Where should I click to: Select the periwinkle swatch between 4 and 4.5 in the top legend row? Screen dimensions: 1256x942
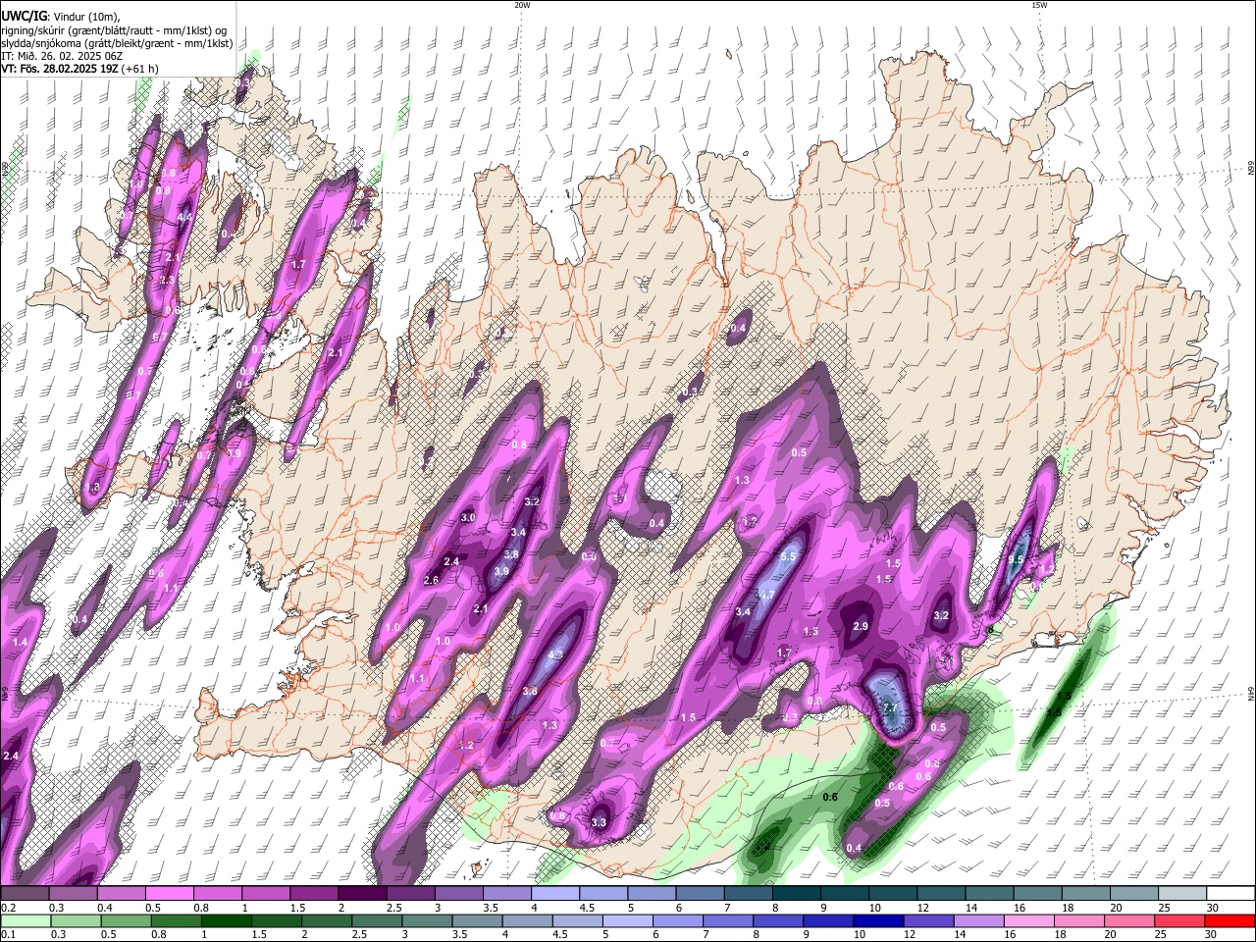554,894
